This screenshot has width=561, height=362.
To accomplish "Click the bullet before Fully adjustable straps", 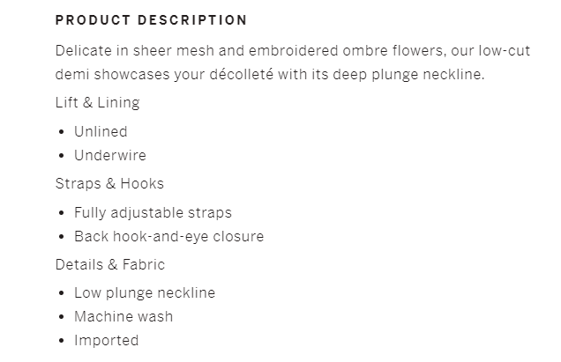I will [x=61, y=213].
